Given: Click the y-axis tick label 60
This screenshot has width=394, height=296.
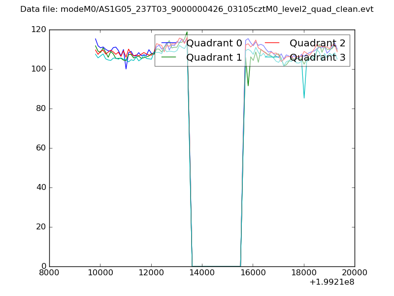Looking at the screenshot, I should [40, 148].
